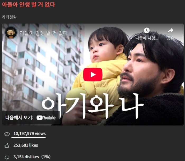The height and width of the screenshot is (161, 185).
Task: Click the 다음에서 보기 label
Action: 19,118
